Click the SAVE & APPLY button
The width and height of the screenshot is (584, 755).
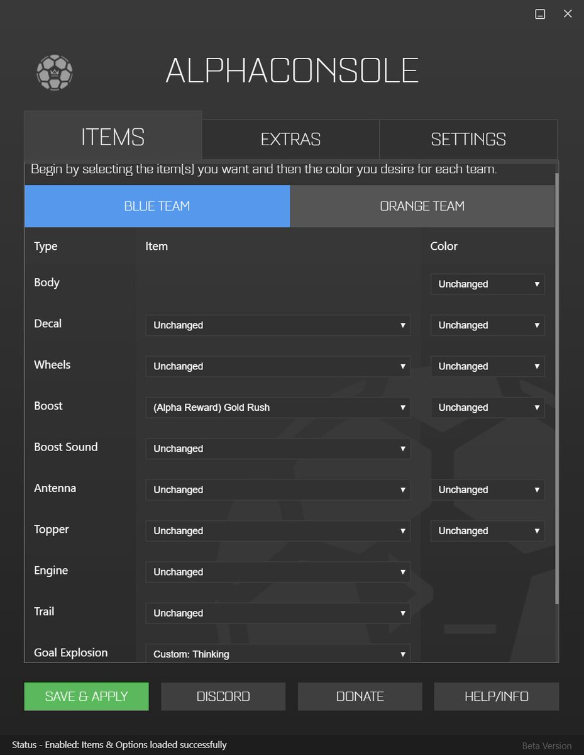pos(86,696)
